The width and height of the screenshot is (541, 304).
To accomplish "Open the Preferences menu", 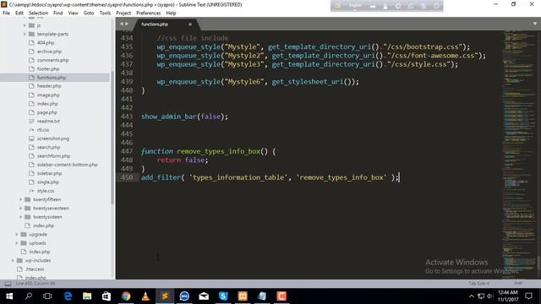I will pyautogui.click(x=149, y=14).
